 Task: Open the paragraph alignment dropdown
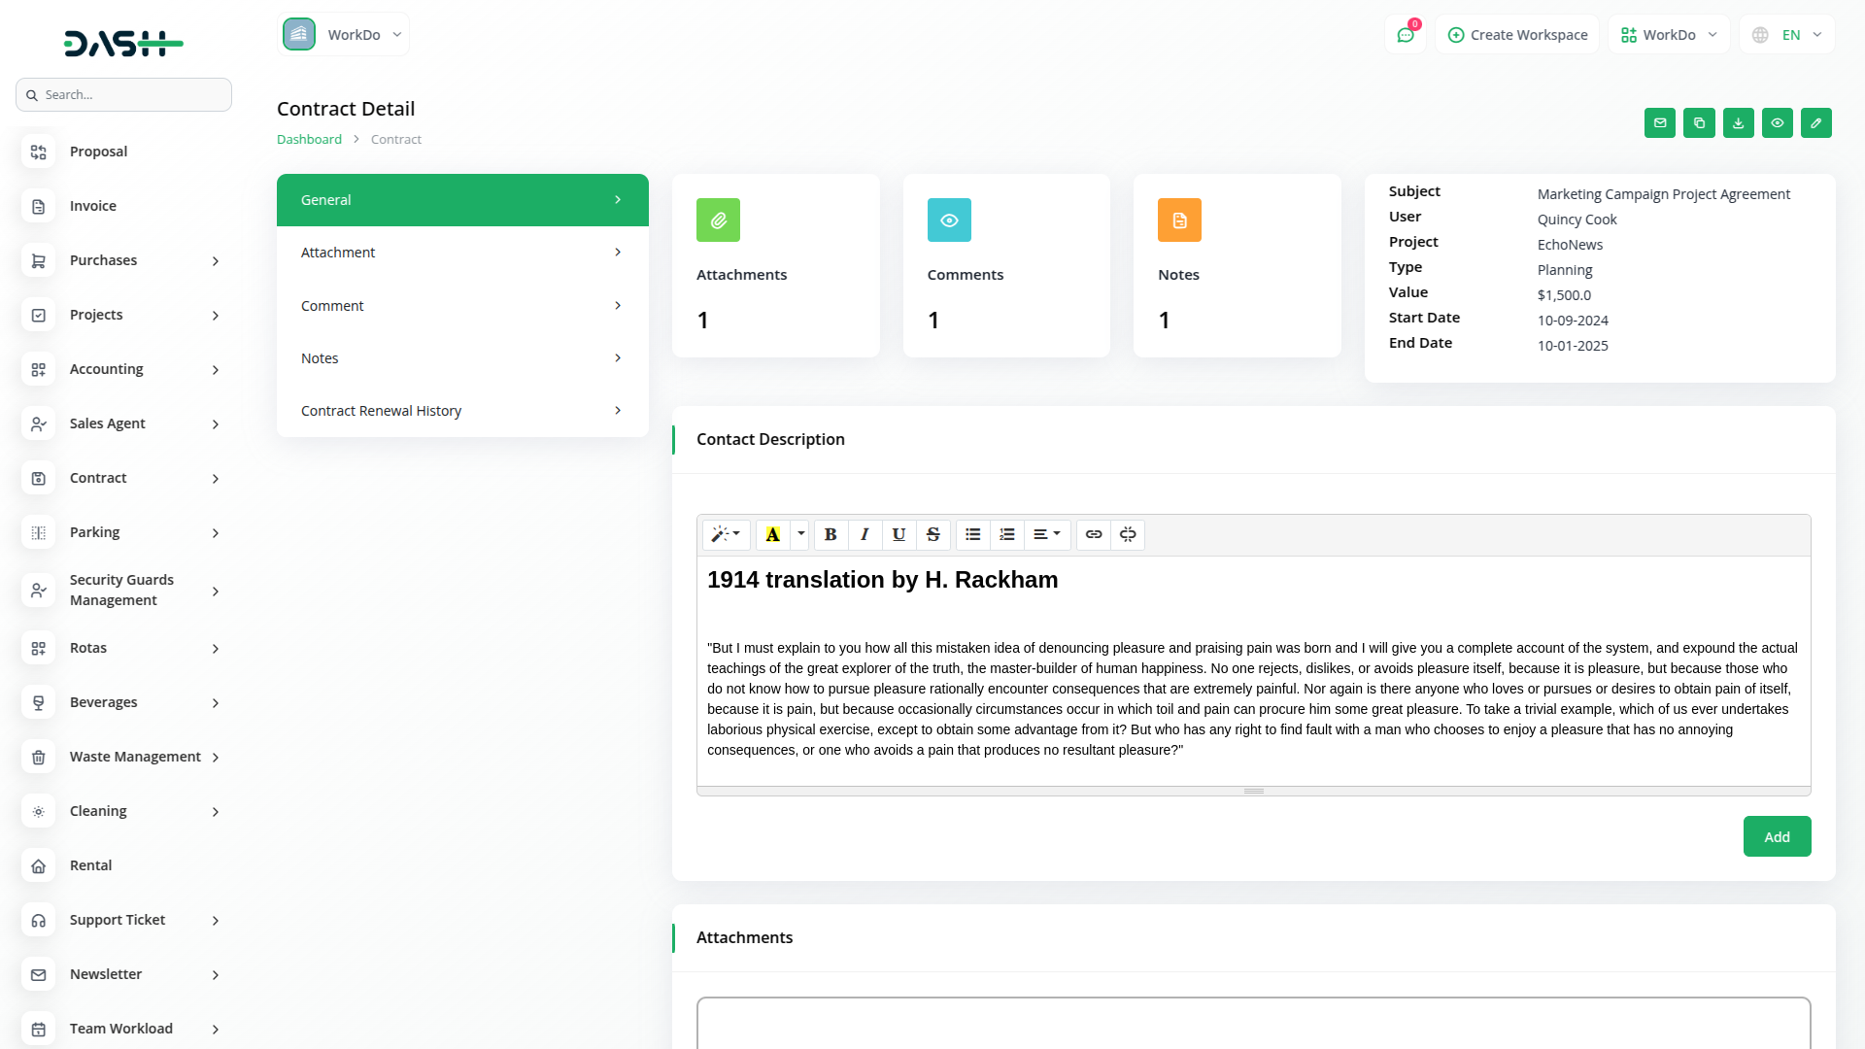(x=1047, y=534)
